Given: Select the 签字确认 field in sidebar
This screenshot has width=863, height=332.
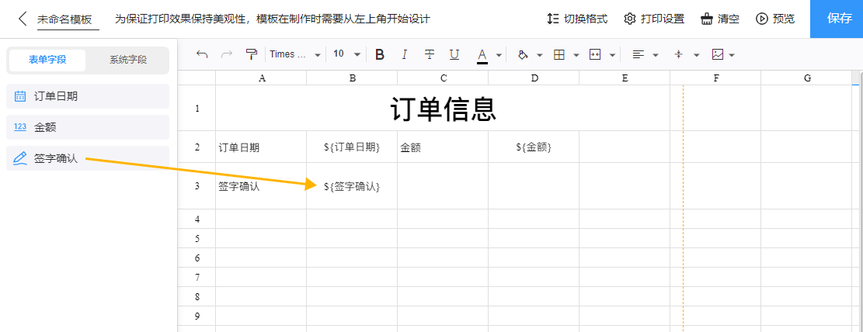Looking at the screenshot, I should tap(88, 159).
